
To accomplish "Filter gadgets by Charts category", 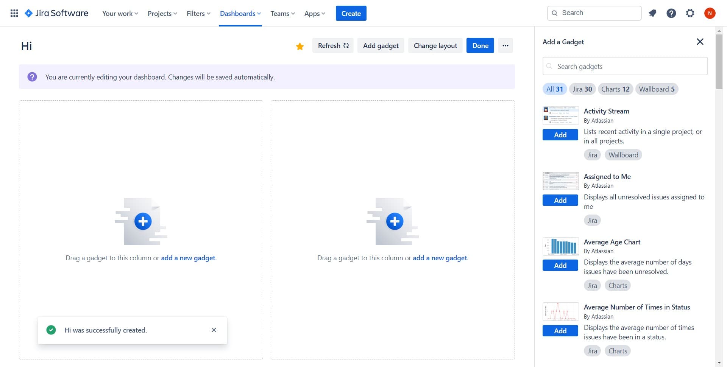I will [x=615, y=89].
